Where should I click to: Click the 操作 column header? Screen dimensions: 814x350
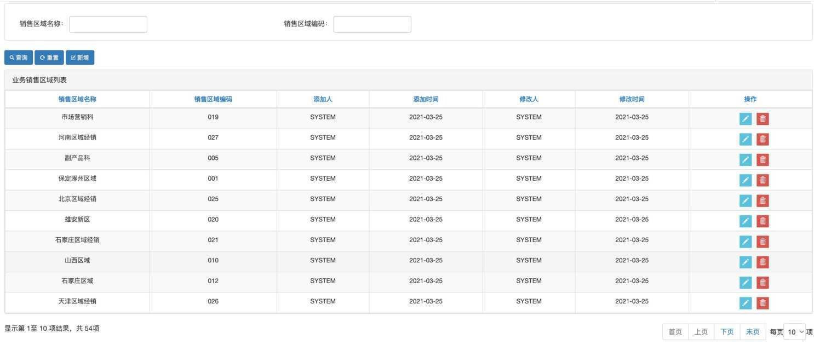(x=750, y=99)
